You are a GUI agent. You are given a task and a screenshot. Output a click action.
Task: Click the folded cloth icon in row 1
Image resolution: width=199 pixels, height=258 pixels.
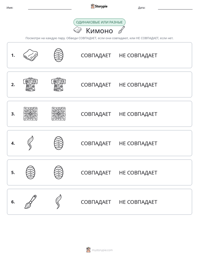point(31,55)
